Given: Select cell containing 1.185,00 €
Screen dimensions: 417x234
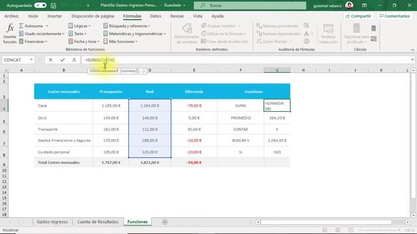Looking at the screenshot, I should pos(111,105).
